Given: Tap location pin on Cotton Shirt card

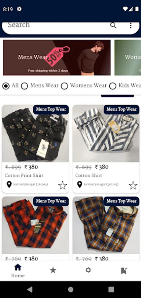Looking at the screenshot, I should 80,184.
